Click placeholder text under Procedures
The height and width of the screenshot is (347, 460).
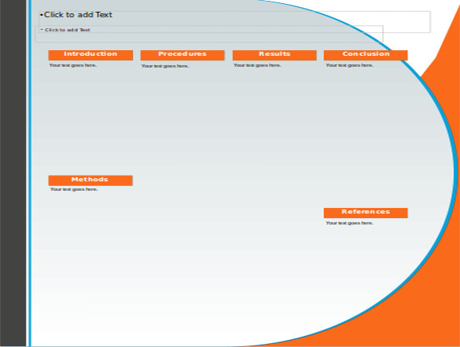[165, 66]
